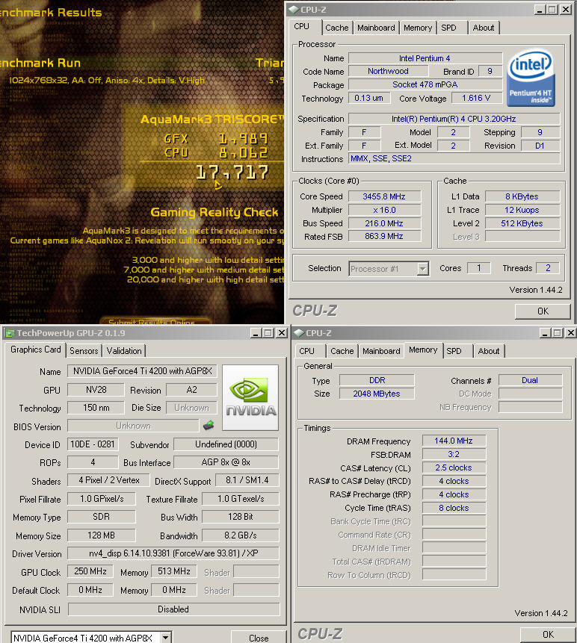This screenshot has width=577, height=643.
Task: Open About tab in bottom CPU-Z window
Action: point(488,351)
